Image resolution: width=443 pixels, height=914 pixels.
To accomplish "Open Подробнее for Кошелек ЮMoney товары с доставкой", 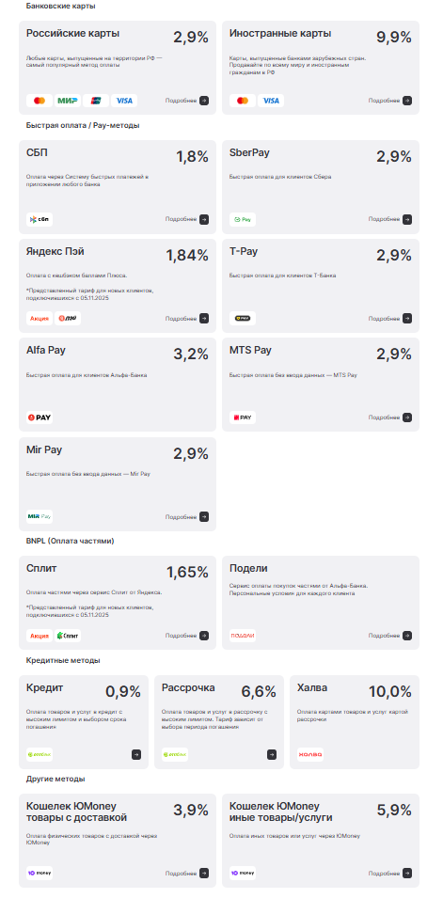I will point(186,874).
